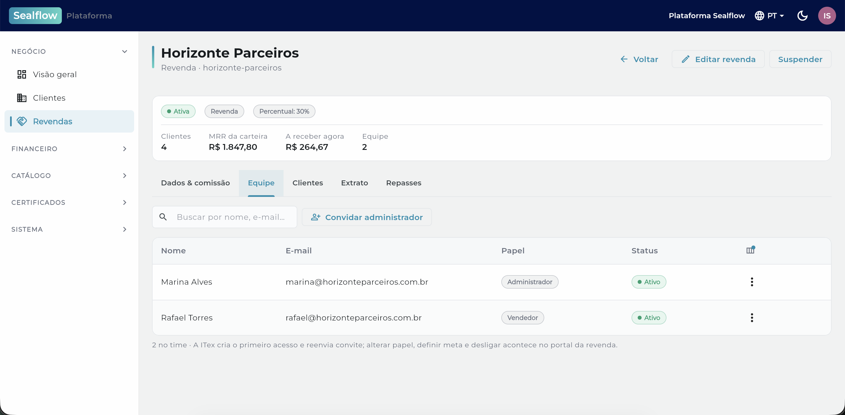Go back with the Voltar link
This screenshot has height=415, width=845.
639,59
